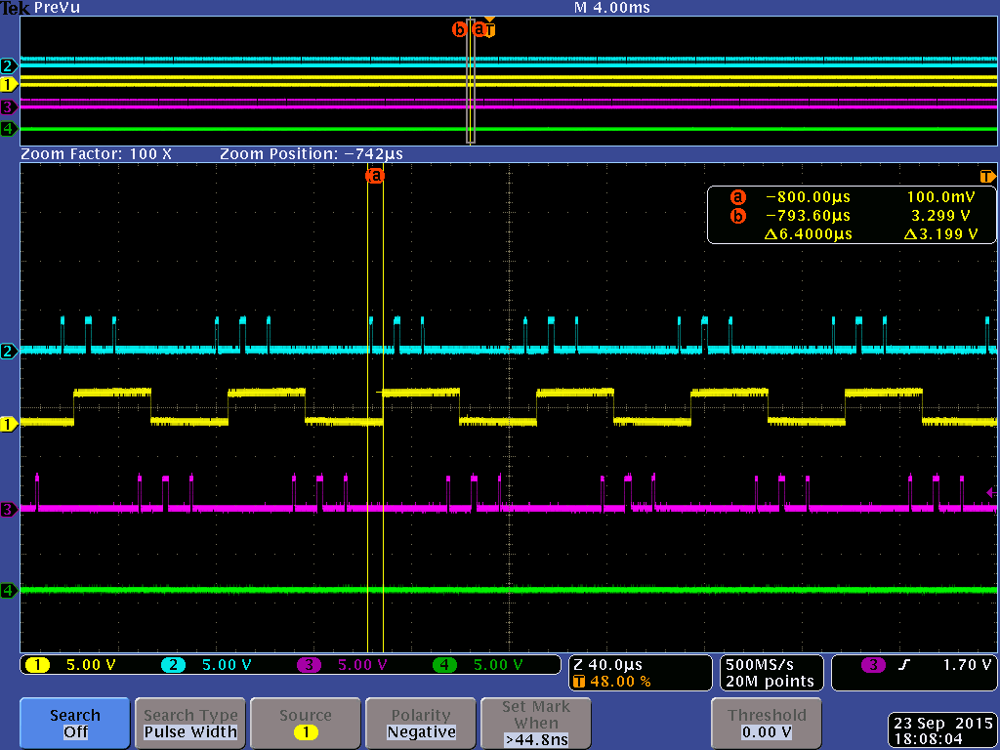
Task: Click the PreVu acquisition status
Action: [x=57, y=8]
